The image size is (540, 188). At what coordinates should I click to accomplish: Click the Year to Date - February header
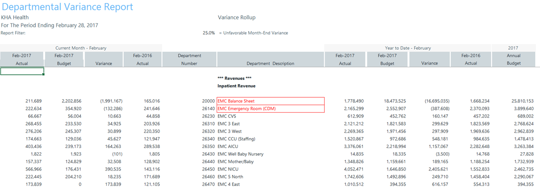pyautogui.click(x=407, y=48)
